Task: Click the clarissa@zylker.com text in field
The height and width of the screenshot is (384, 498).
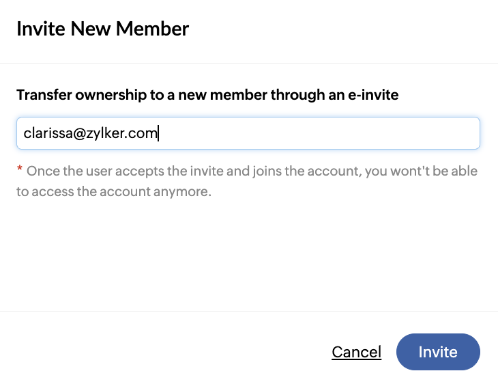Action: point(90,133)
